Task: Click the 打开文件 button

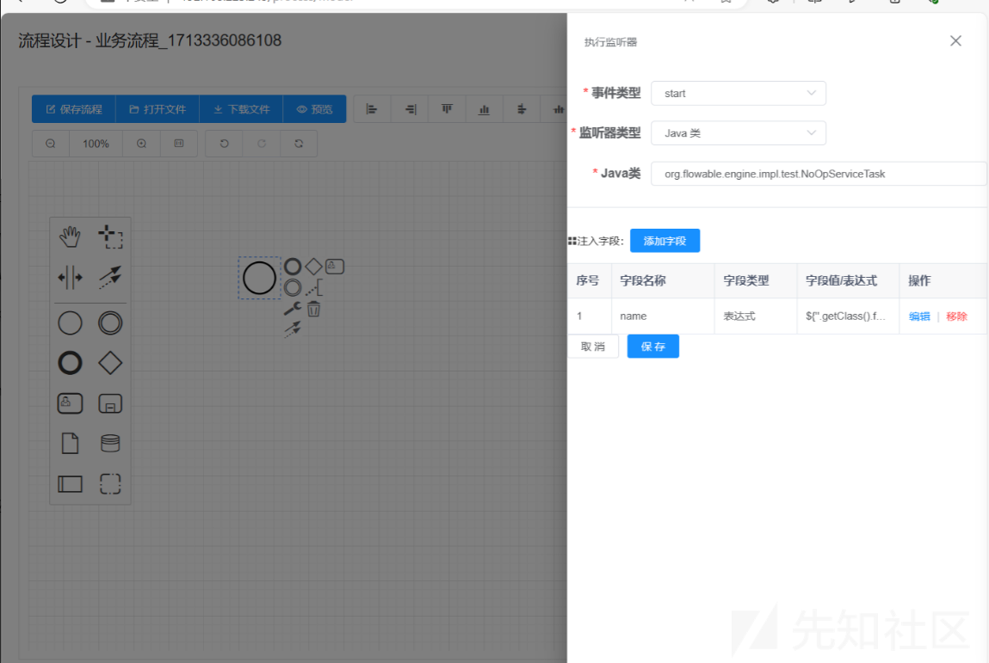Action: tap(158, 109)
